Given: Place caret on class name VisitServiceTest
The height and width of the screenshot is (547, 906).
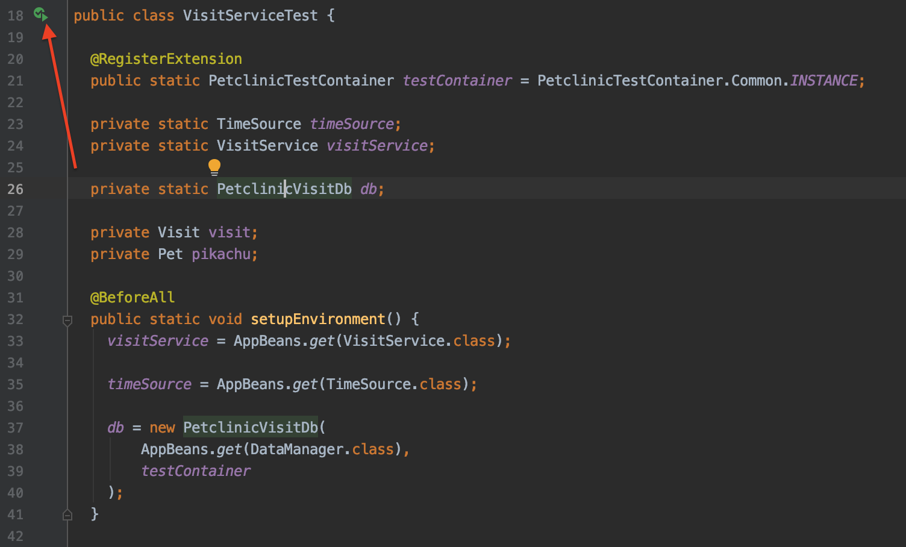Looking at the screenshot, I should click(249, 15).
